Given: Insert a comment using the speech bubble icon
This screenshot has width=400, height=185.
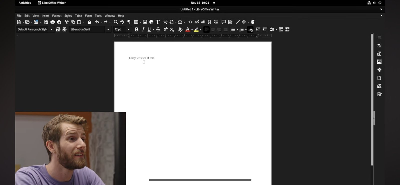Looking at the screenshot, I should (224, 22).
